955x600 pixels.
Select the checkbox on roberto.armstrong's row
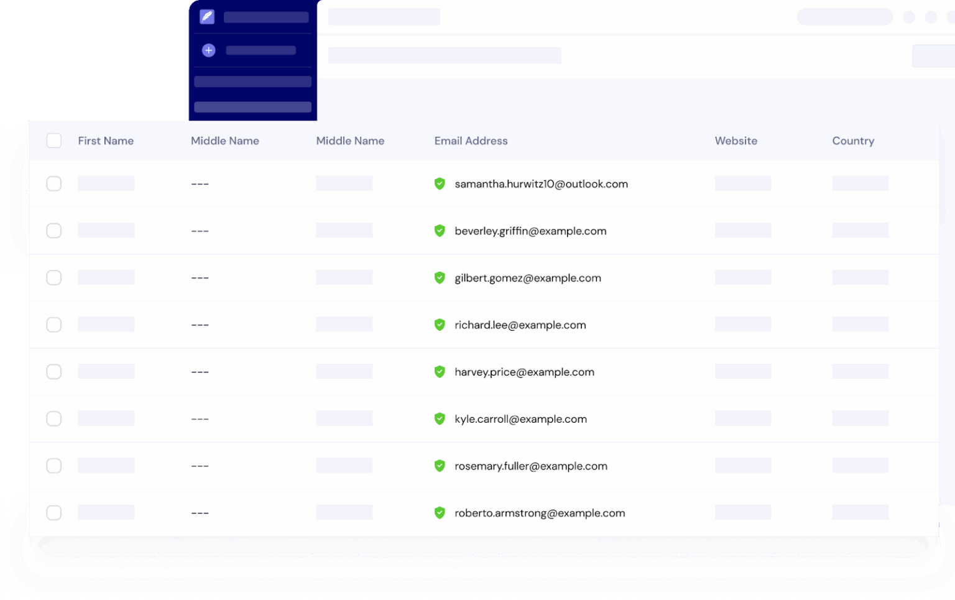point(53,512)
